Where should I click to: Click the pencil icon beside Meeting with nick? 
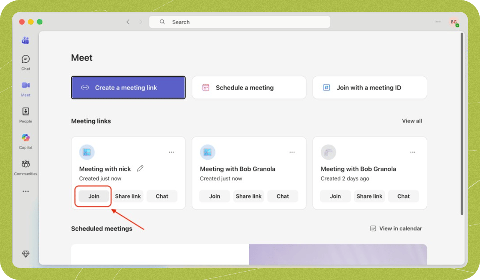[140, 169]
